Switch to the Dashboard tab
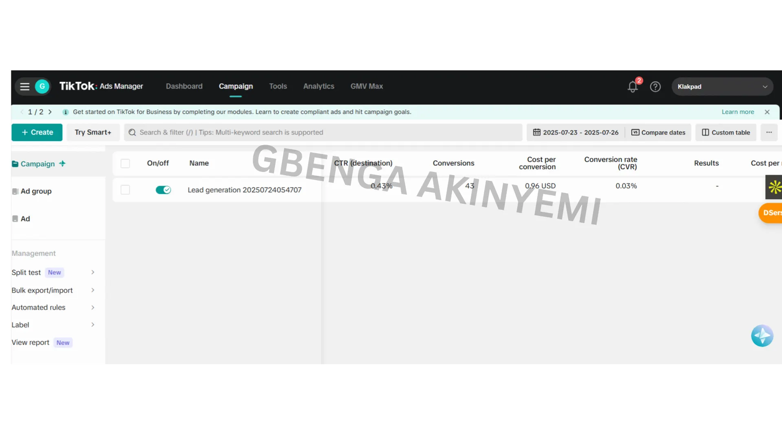 pyautogui.click(x=184, y=86)
